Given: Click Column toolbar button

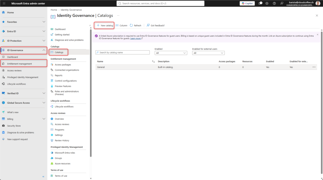Looking at the screenshot, I should [121, 25].
